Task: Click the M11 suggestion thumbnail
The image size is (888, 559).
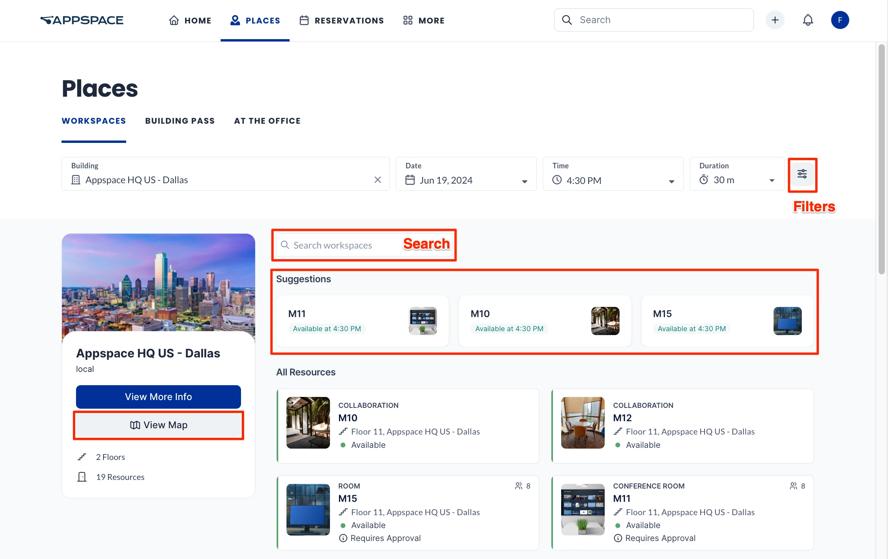Action: click(422, 321)
